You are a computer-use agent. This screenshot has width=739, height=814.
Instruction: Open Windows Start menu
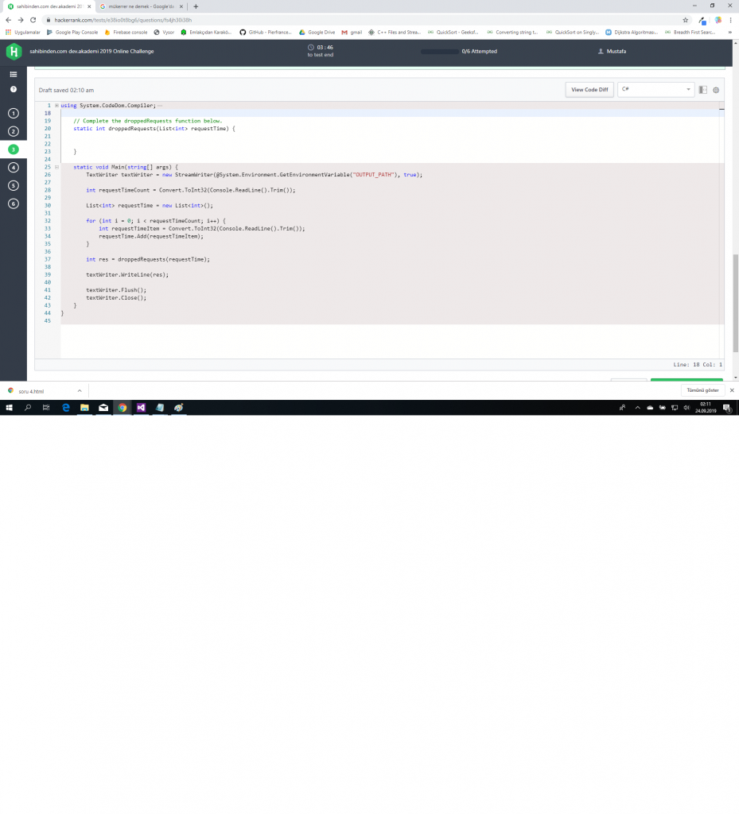[9, 408]
